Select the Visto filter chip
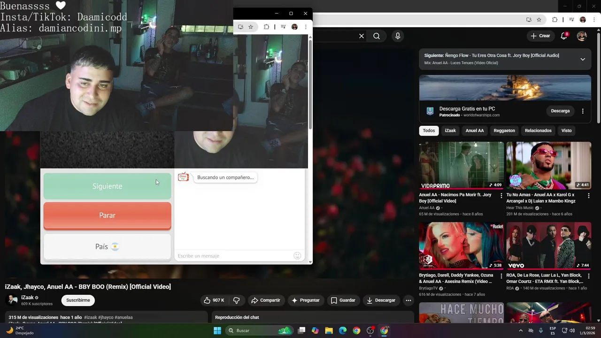Viewport: 601px width, 338px height. (x=567, y=131)
